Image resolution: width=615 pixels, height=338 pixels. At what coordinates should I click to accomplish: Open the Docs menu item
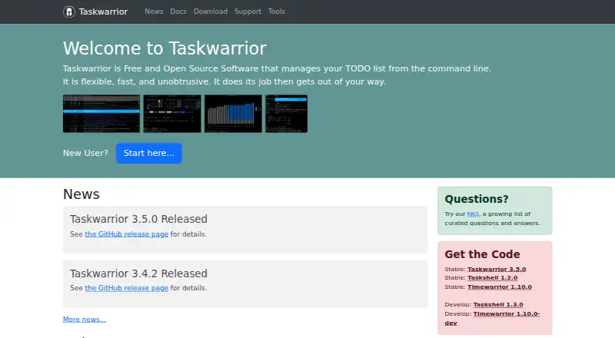(x=178, y=12)
